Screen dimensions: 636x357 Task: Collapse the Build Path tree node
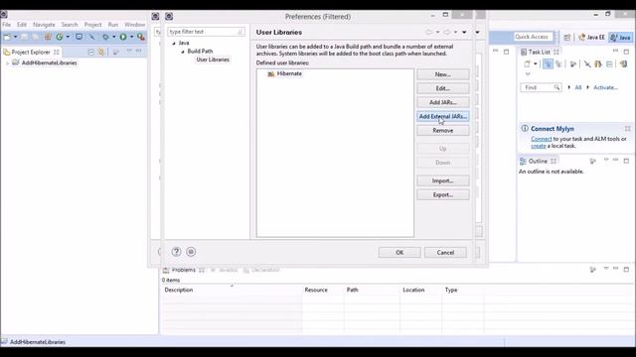point(183,52)
